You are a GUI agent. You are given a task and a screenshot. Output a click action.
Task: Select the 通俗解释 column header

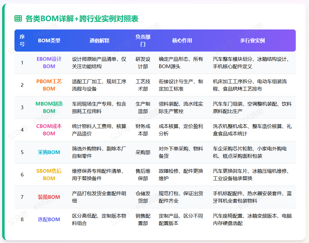coord(100,40)
